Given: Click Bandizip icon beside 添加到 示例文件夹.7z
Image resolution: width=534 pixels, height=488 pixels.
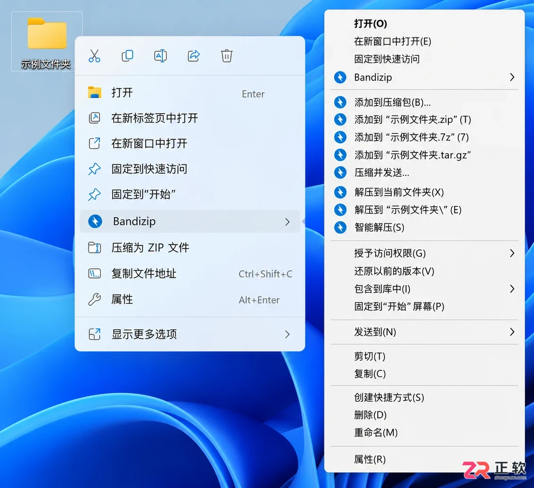Looking at the screenshot, I should (x=340, y=137).
